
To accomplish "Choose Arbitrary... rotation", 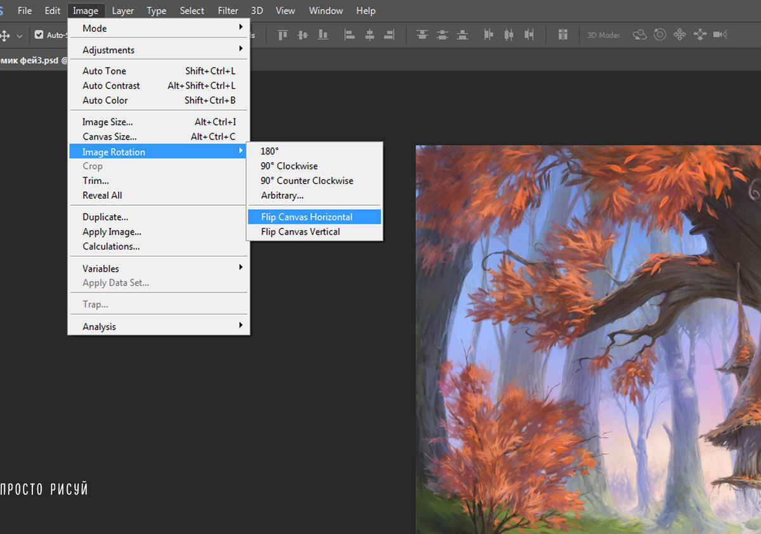I will point(315,195).
